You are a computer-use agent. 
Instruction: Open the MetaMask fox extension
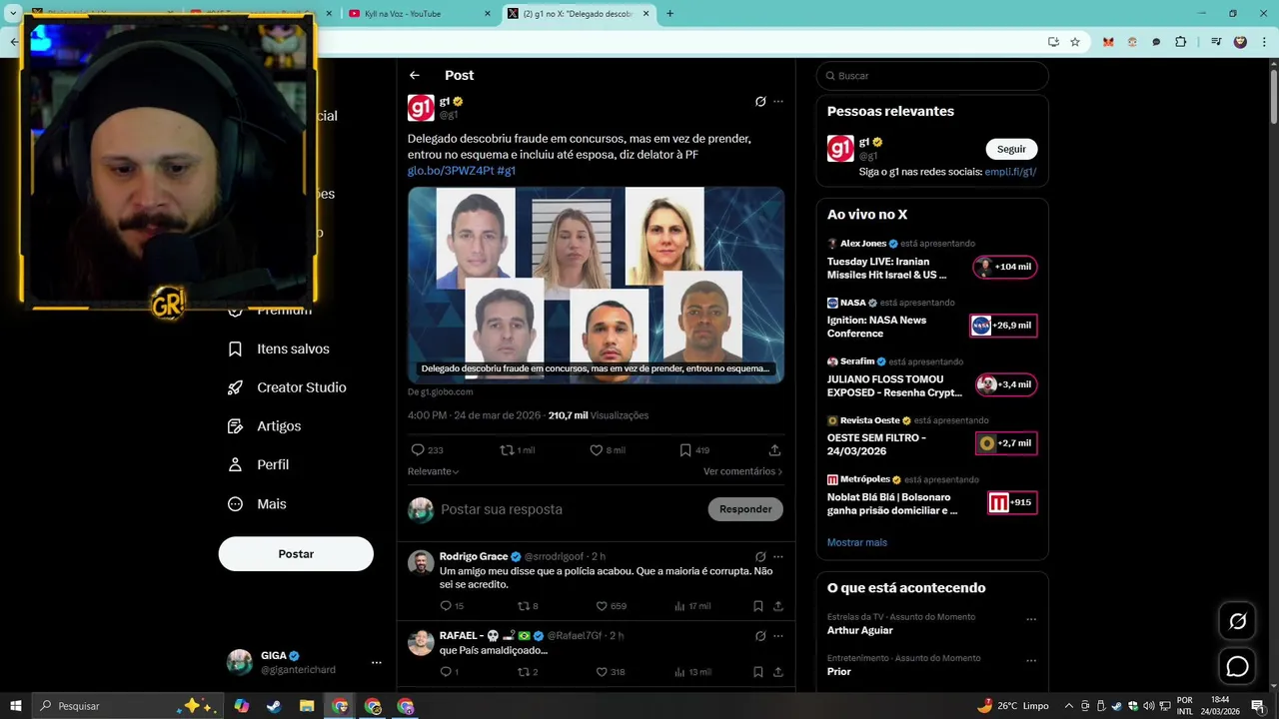click(1108, 42)
